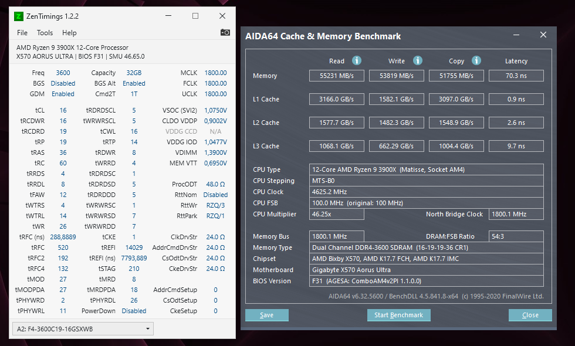Expand the A2: F4-3600C19-16GSXWB module dropdown
Viewport: 575px width, 346px height.
[x=83, y=329]
